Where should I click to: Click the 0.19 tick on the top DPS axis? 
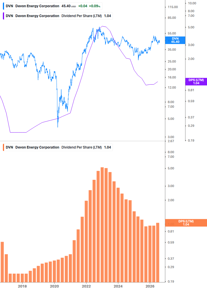(x=191, y=140)
